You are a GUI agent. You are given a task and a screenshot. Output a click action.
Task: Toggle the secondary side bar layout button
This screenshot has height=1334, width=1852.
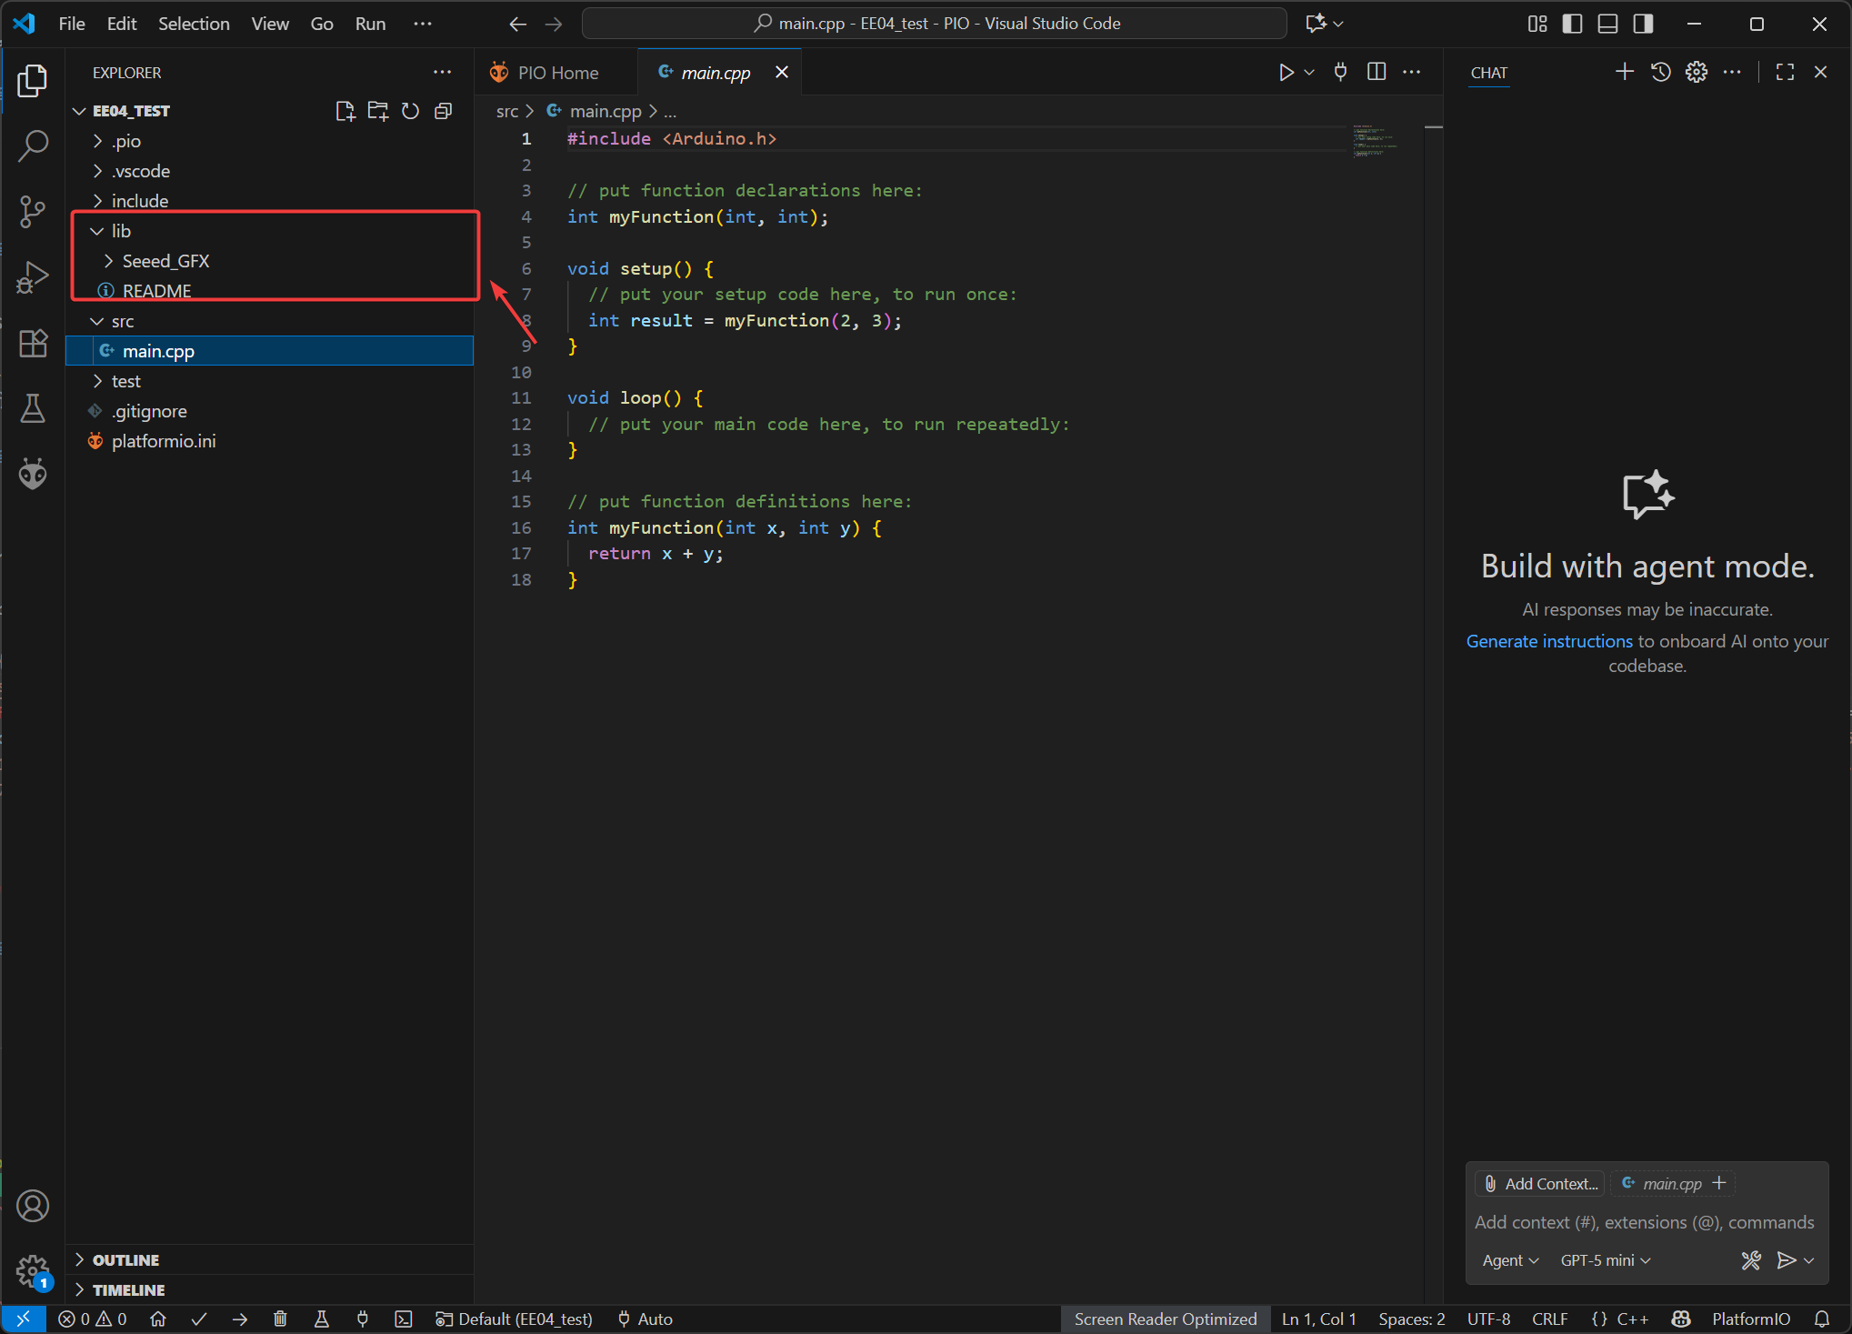point(1643,24)
